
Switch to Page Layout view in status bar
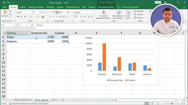[x=152, y=103]
